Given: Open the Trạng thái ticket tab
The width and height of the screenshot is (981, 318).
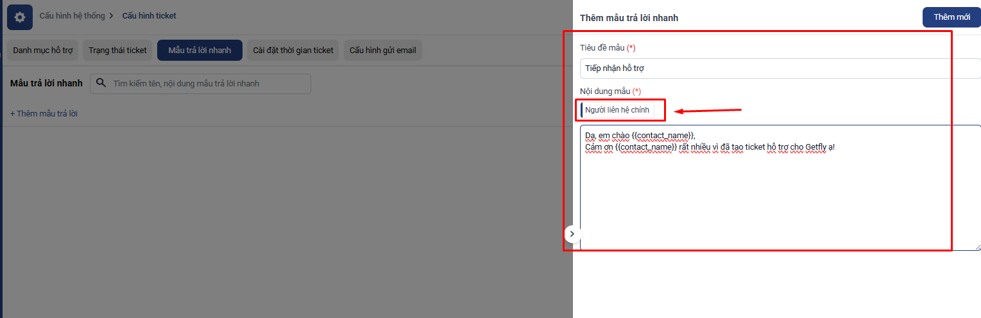Looking at the screenshot, I should coord(118,50).
